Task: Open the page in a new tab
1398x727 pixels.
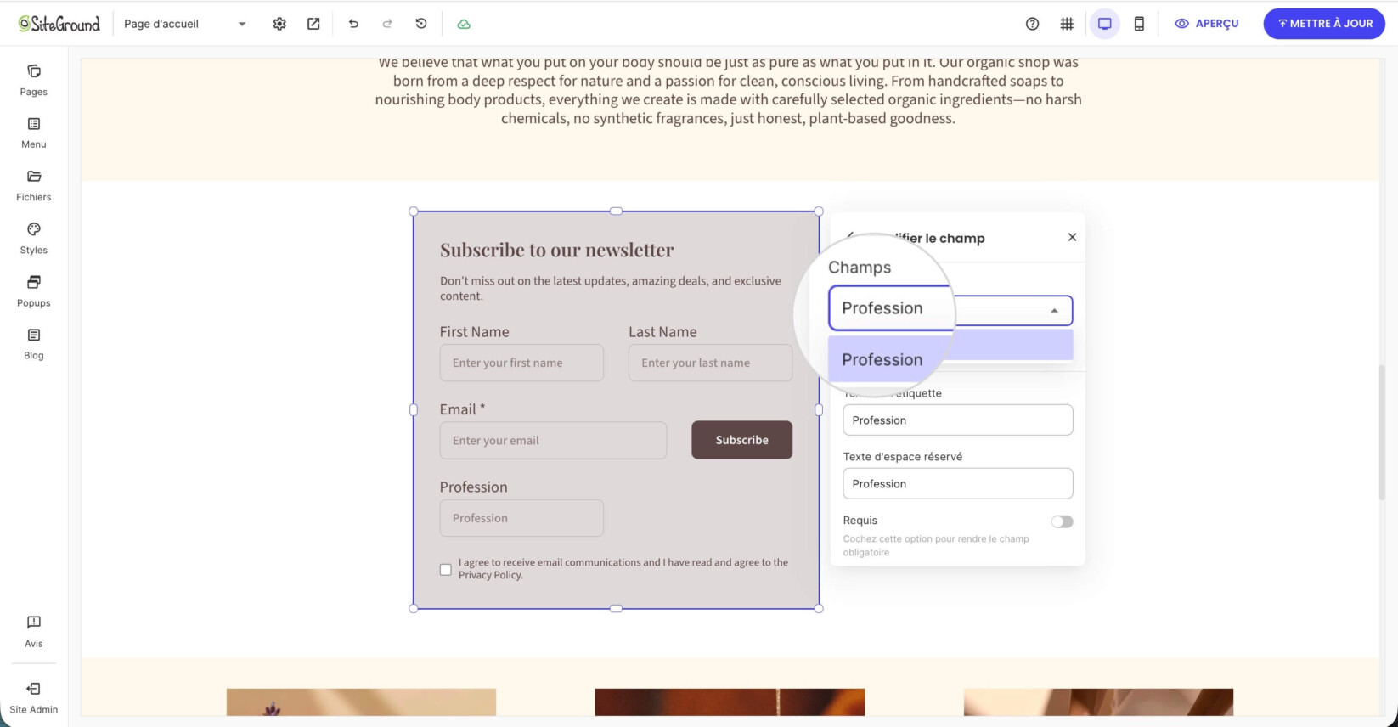Action: [313, 24]
